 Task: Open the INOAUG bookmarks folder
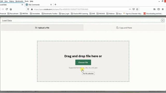tap(101, 14)
